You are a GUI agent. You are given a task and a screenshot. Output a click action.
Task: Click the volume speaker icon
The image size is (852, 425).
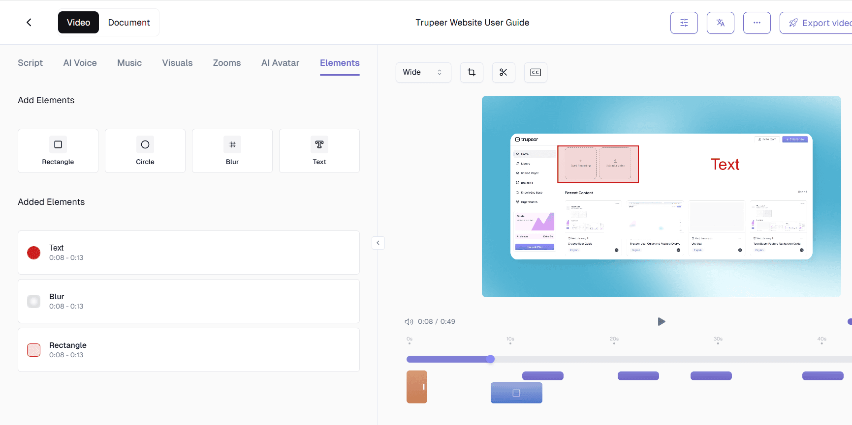[x=409, y=322]
